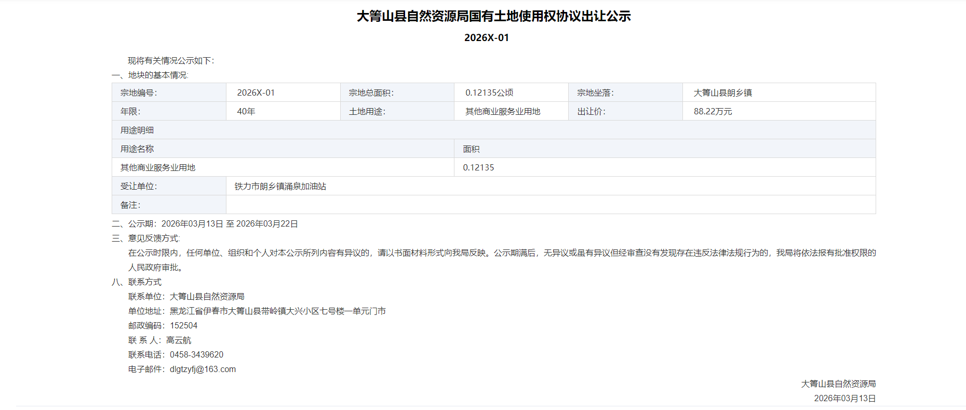Click the transferee 铁力市朗乡镇涌泉加油站

tap(280, 186)
